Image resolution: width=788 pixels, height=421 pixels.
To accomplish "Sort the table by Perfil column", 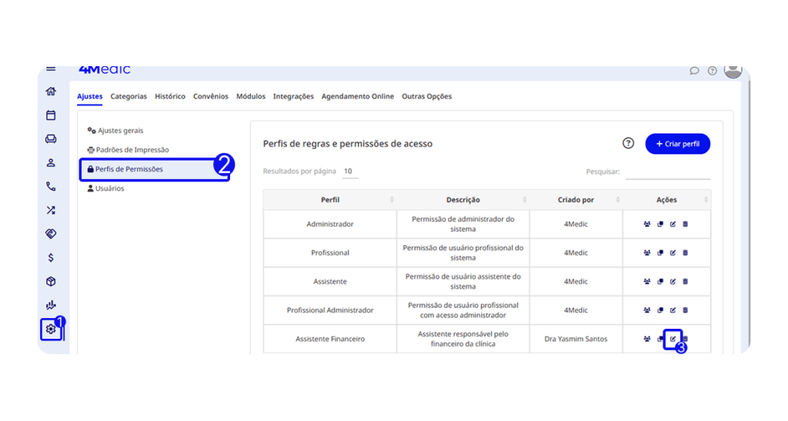I will (330, 200).
